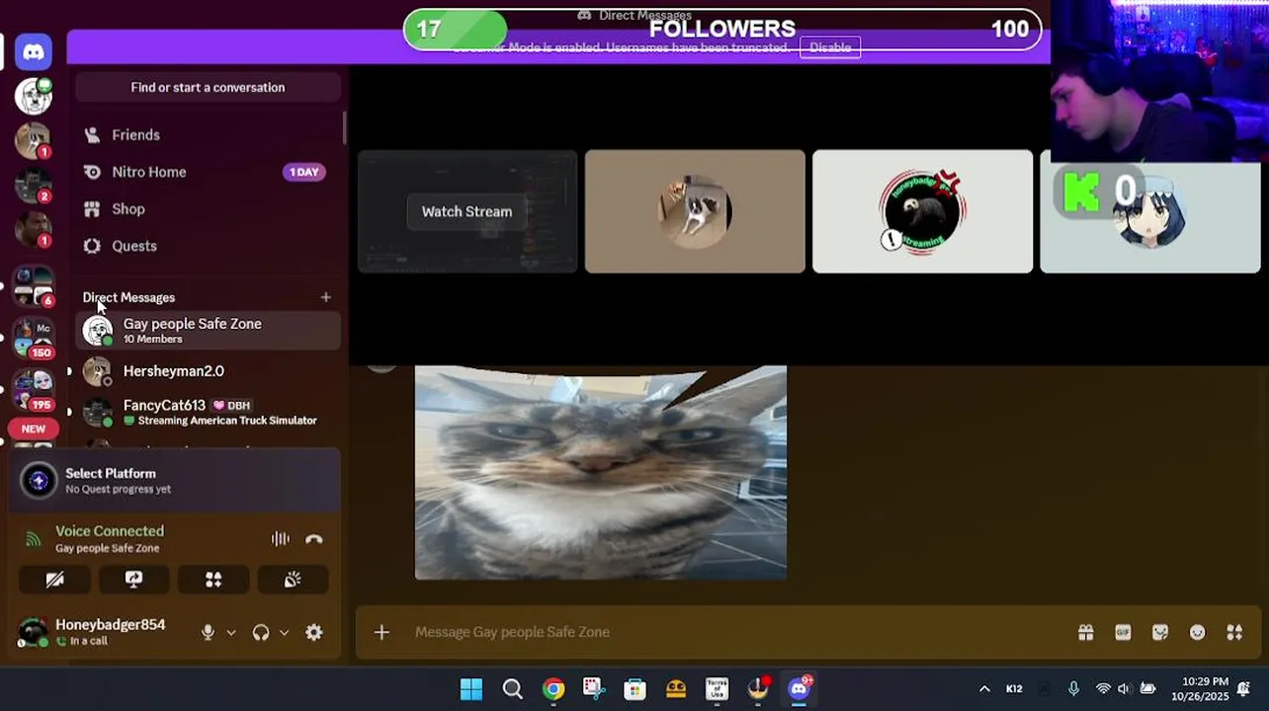Open User Settings gear
The image size is (1269, 711).
pos(314,633)
